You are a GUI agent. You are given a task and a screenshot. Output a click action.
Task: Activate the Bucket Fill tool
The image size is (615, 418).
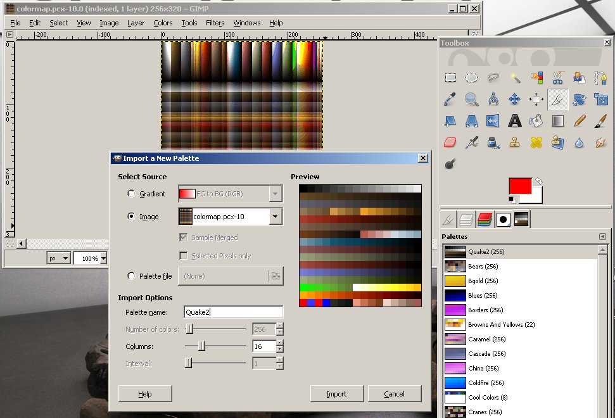536,121
